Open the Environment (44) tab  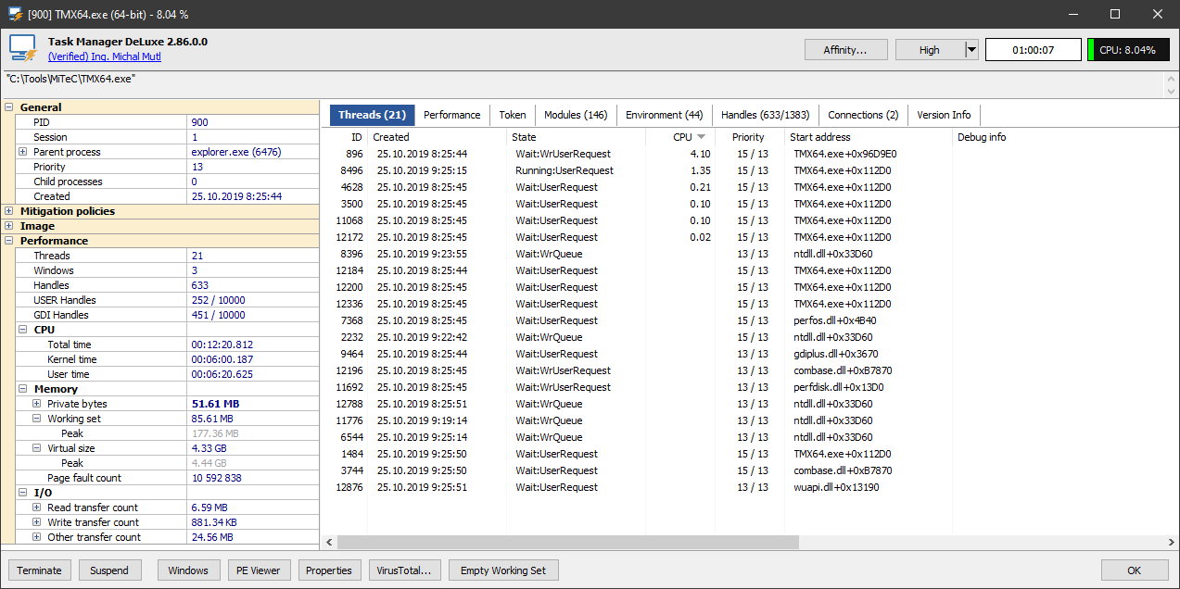pyautogui.click(x=665, y=115)
